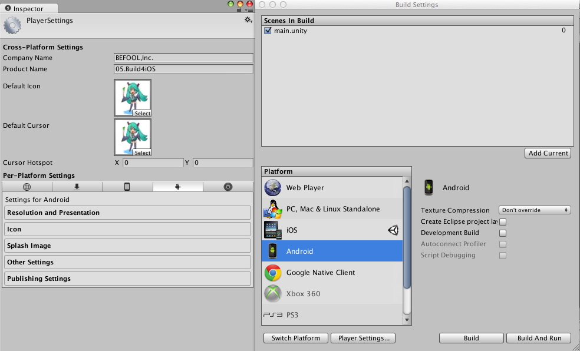Expand the Other Settings section

pos(128,262)
